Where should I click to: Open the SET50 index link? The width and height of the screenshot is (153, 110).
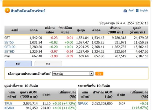9,42
